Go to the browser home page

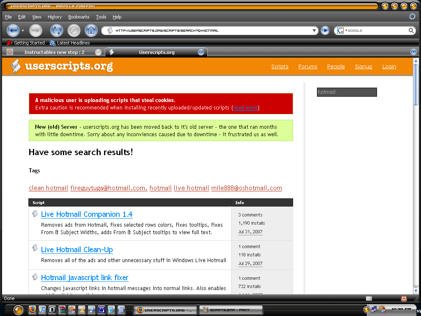point(91,30)
